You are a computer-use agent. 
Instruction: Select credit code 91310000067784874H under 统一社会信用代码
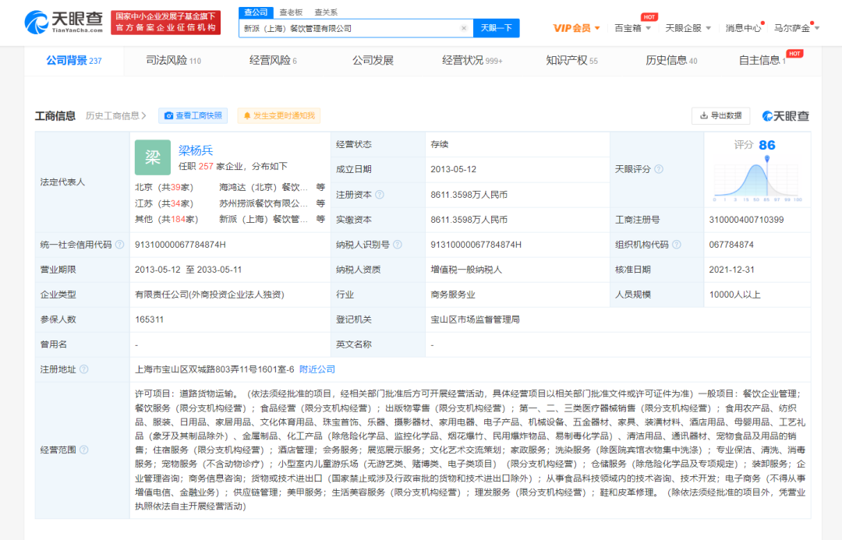pyautogui.click(x=180, y=244)
